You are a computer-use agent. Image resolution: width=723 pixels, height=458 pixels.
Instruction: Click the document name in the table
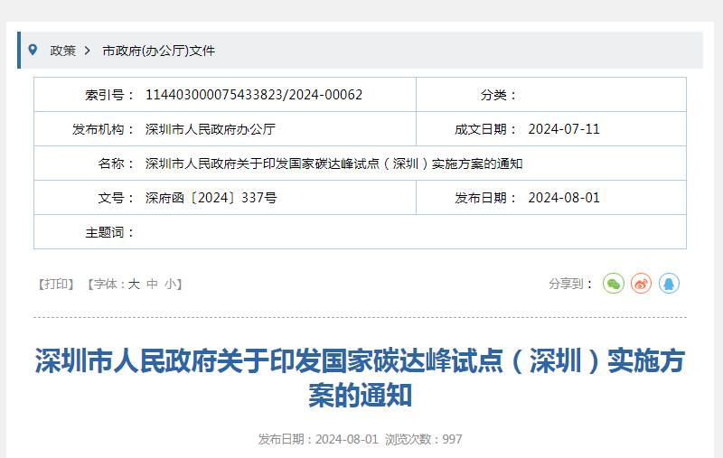pyautogui.click(x=333, y=164)
